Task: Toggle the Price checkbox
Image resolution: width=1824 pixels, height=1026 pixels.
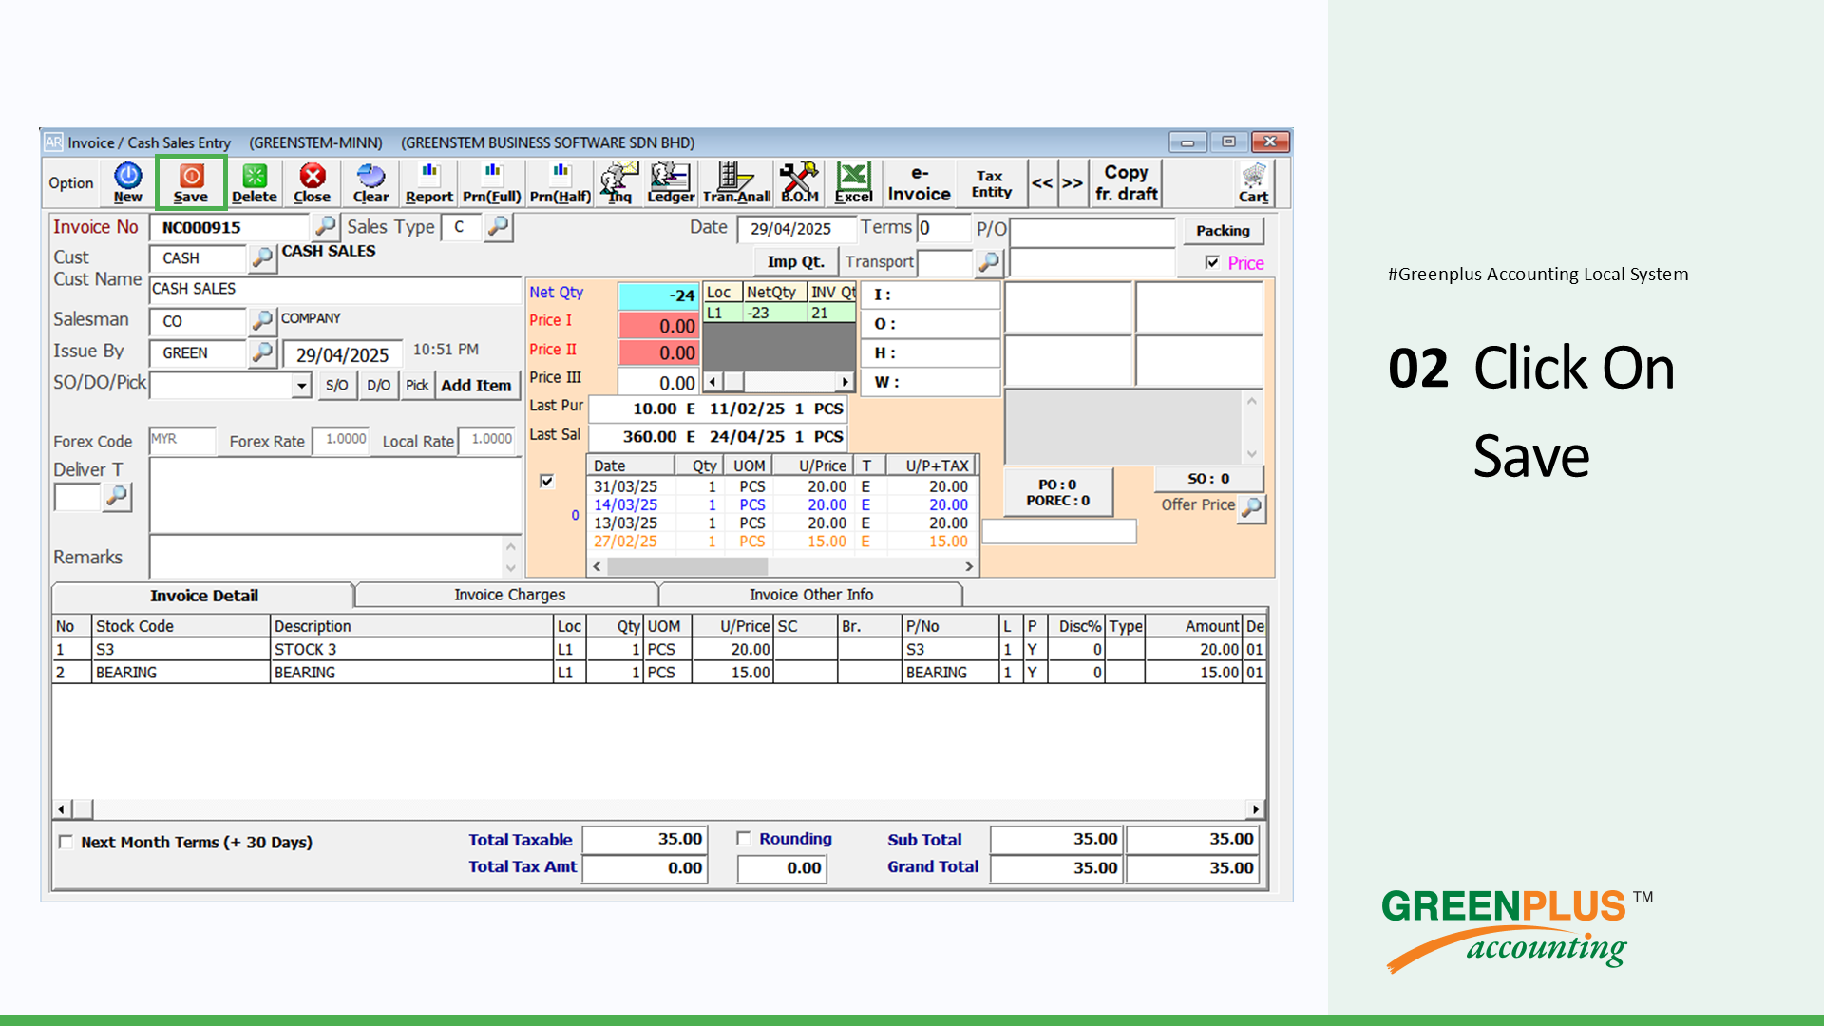Action: click(x=1212, y=263)
